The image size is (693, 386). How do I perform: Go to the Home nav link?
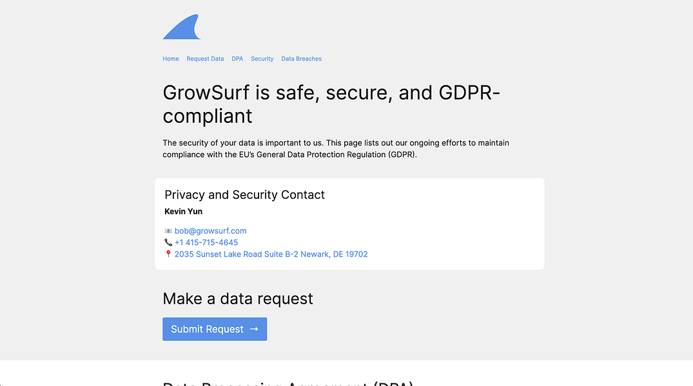[171, 59]
